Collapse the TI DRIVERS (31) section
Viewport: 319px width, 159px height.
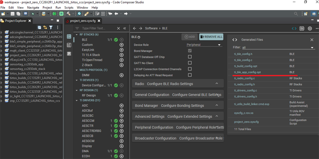coord(77,100)
